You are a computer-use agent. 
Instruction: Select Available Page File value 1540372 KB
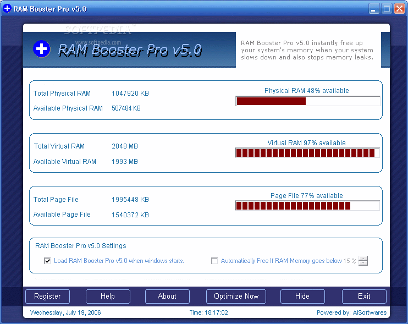click(130, 215)
